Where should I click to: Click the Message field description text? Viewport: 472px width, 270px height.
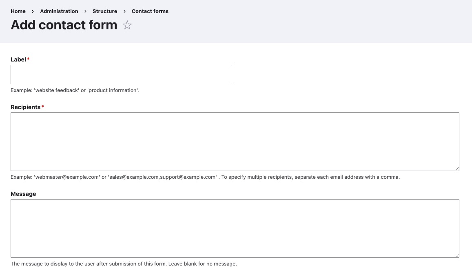pyautogui.click(x=124, y=263)
